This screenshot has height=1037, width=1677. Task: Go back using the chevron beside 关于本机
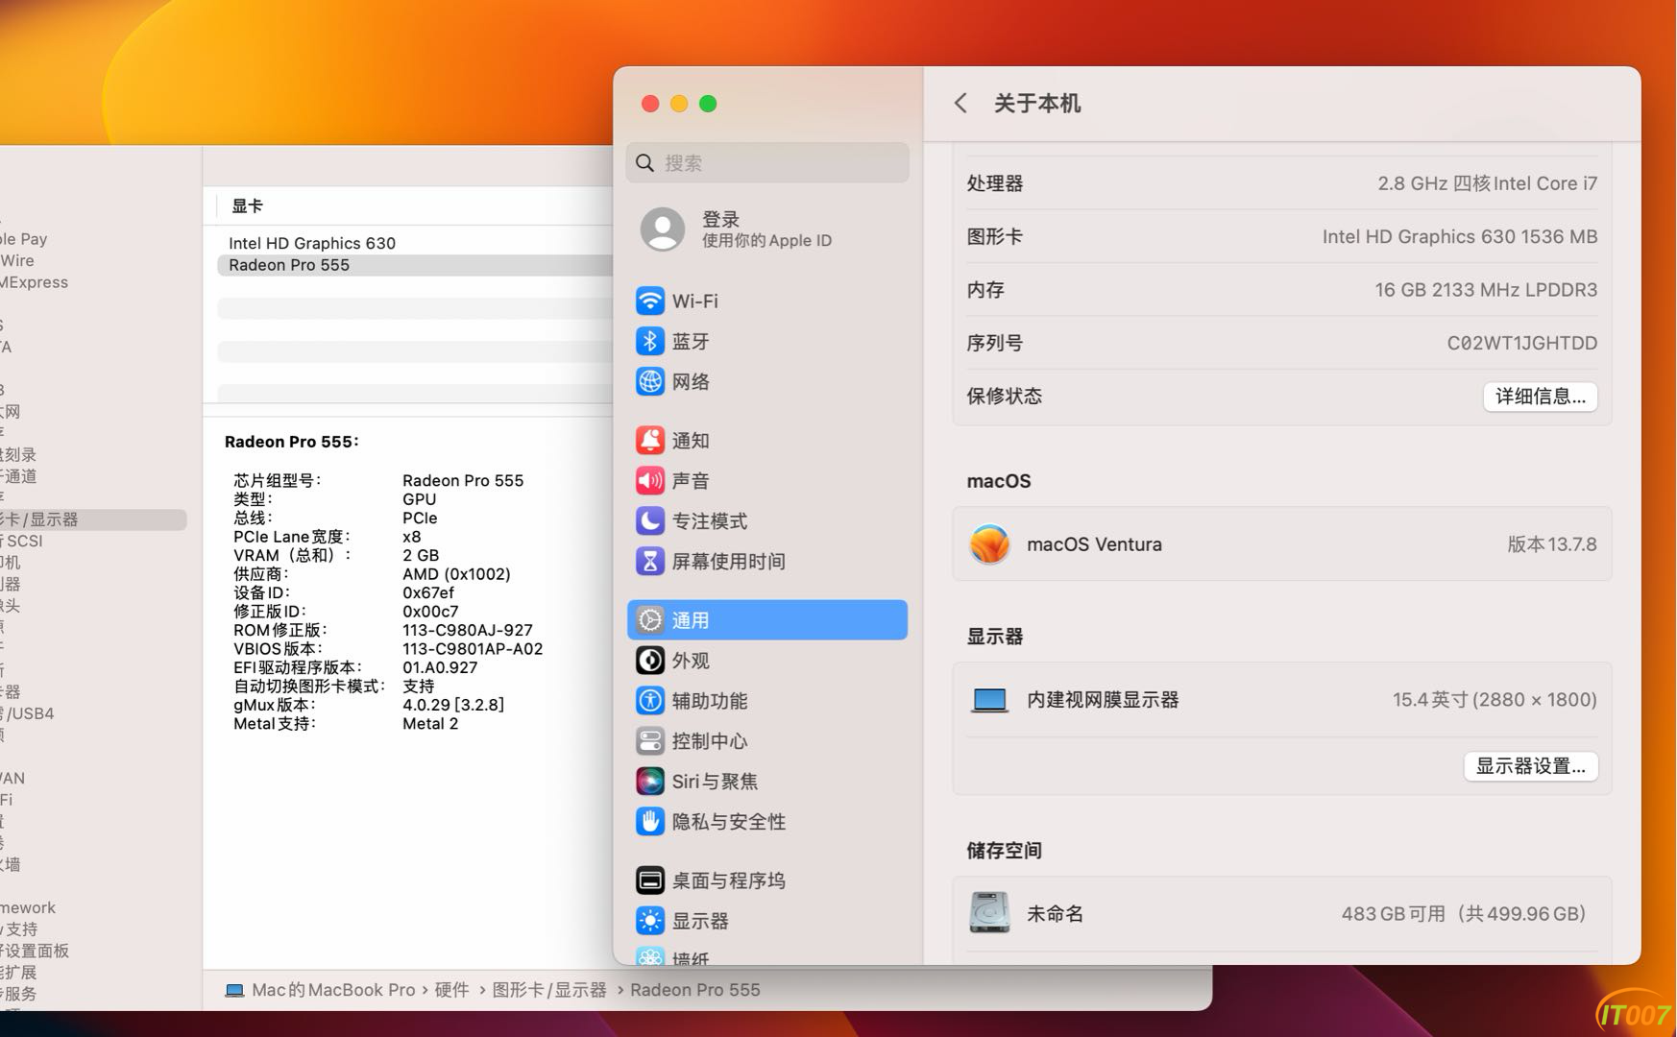coord(960,103)
